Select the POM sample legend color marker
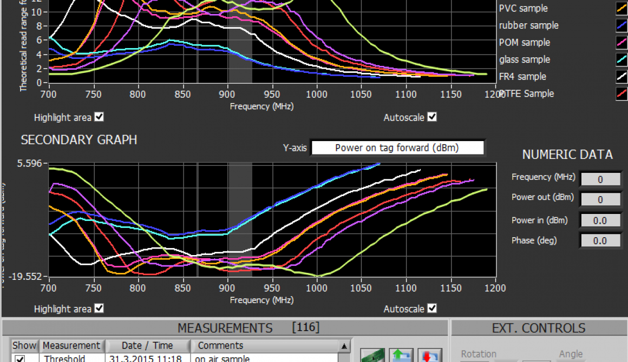628x362 pixels. coord(622,42)
